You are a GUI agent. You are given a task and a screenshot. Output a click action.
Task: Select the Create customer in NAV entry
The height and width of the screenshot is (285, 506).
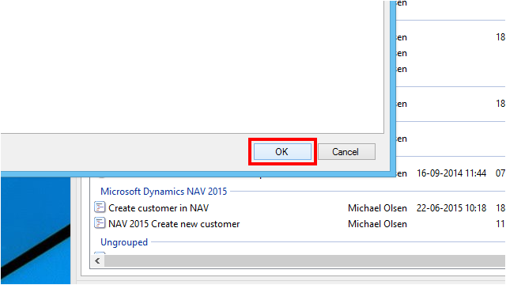coord(158,207)
